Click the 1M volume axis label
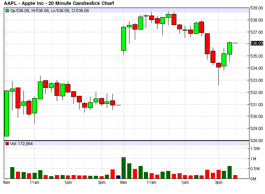 point(253,159)
